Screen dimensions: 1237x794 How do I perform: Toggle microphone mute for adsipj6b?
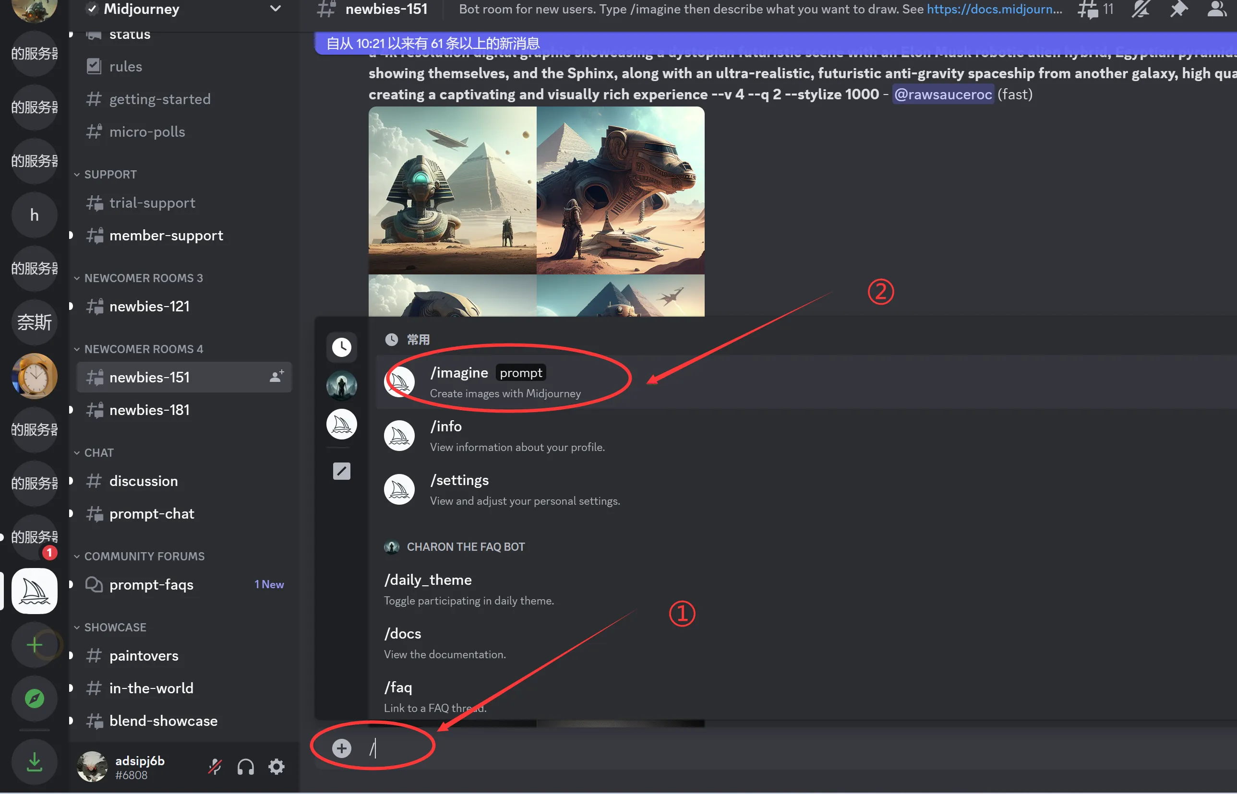215,767
